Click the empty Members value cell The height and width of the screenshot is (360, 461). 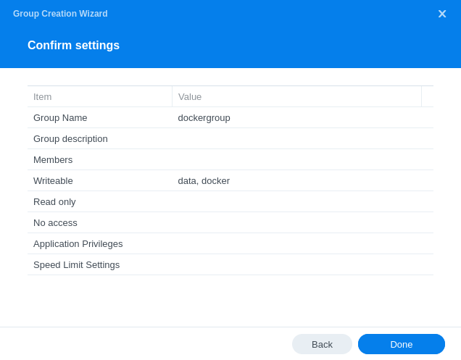tap(302, 160)
